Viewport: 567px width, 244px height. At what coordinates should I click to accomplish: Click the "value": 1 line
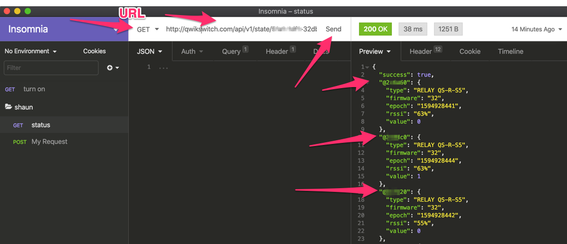coord(403,176)
